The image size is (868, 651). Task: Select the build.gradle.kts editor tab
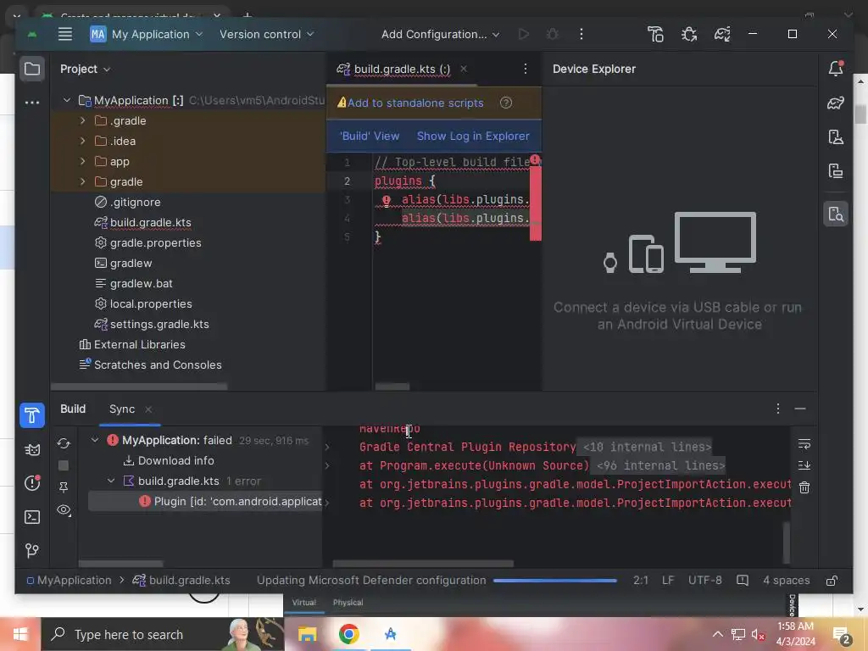(x=402, y=70)
